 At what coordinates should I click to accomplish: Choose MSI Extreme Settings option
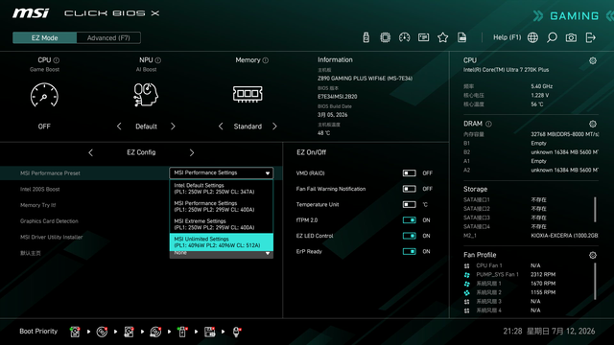point(222,224)
